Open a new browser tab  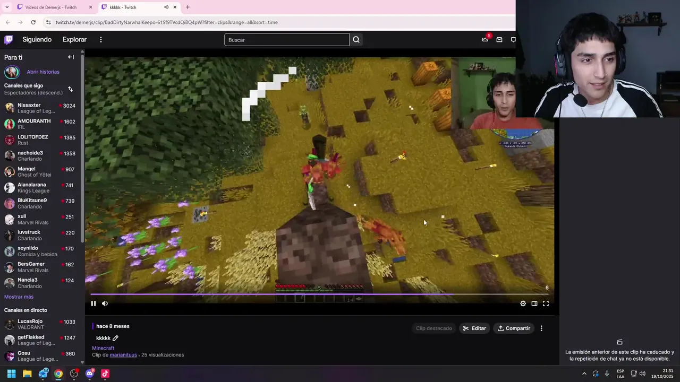click(x=188, y=7)
